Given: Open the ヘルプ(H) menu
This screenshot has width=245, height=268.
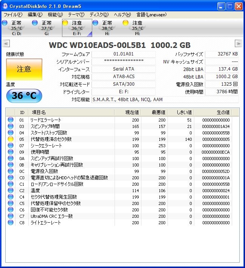Looking at the screenshot, I should [x=122, y=15].
